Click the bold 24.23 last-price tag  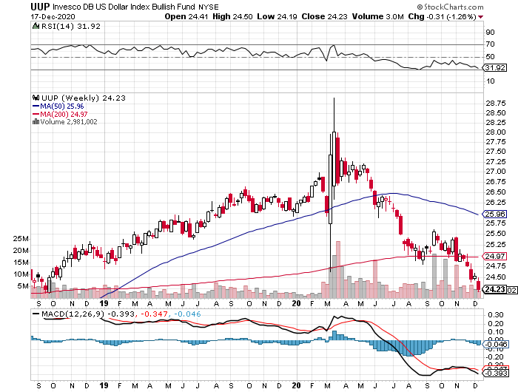point(494,290)
